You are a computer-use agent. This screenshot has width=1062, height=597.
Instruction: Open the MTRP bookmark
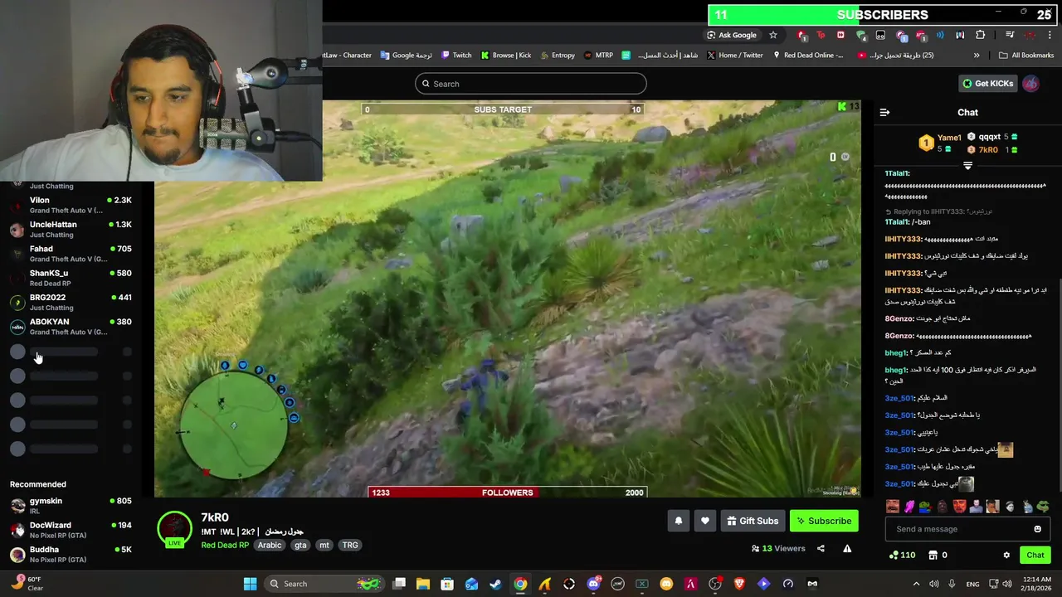tap(598, 56)
